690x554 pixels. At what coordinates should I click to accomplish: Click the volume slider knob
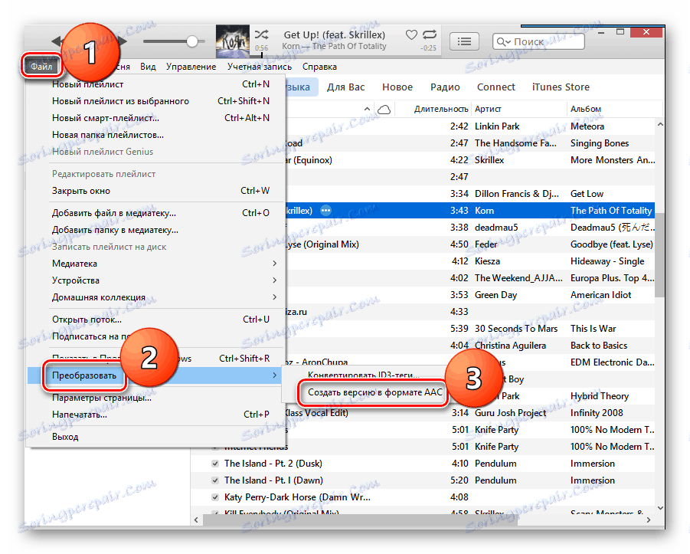pos(192,41)
